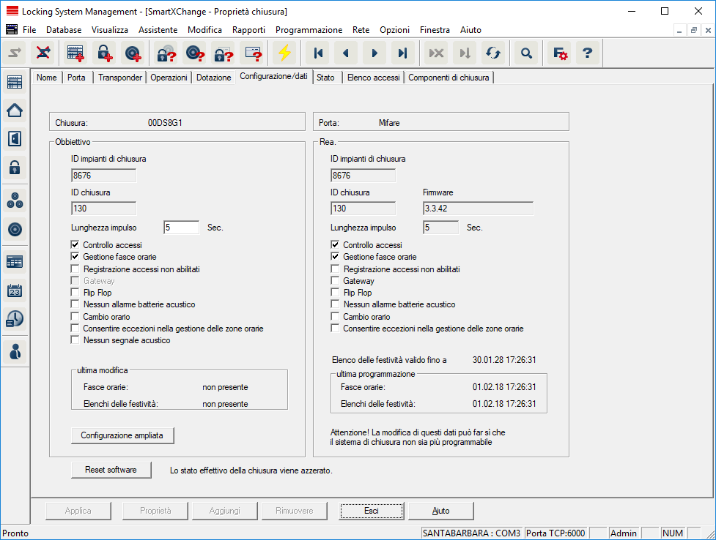Jump to first record arrow

point(318,53)
